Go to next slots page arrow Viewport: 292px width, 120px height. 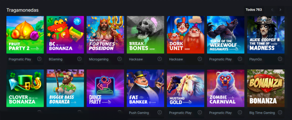[x=280, y=10]
